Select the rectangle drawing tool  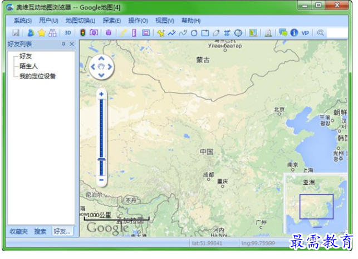(x=205, y=33)
